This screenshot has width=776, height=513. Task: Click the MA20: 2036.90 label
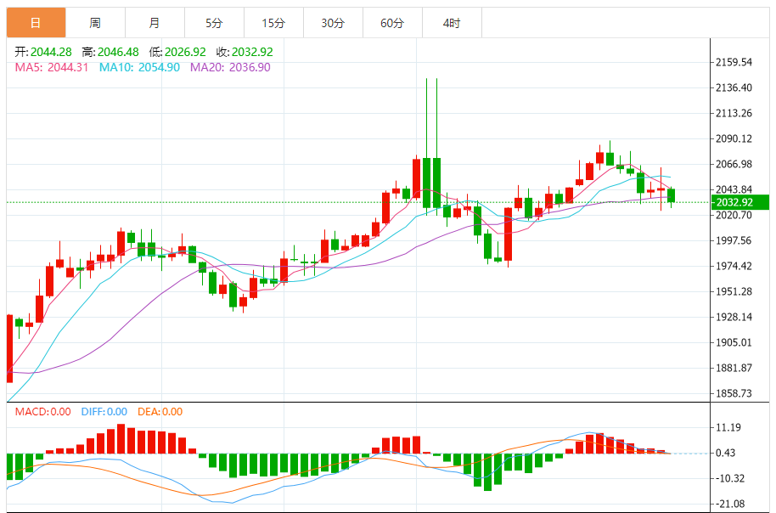pos(231,67)
